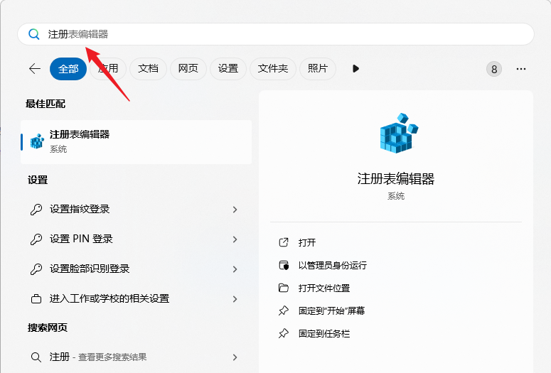Open the 注册表编辑器 best match result
The image size is (551, 373).
136,142
